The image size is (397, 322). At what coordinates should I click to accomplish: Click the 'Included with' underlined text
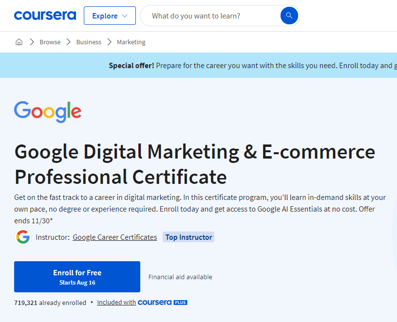coord(116,303)
